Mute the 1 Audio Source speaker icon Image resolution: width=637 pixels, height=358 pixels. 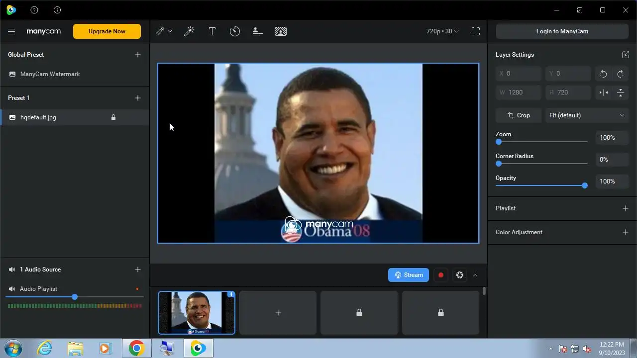click(x=12, y=269)
